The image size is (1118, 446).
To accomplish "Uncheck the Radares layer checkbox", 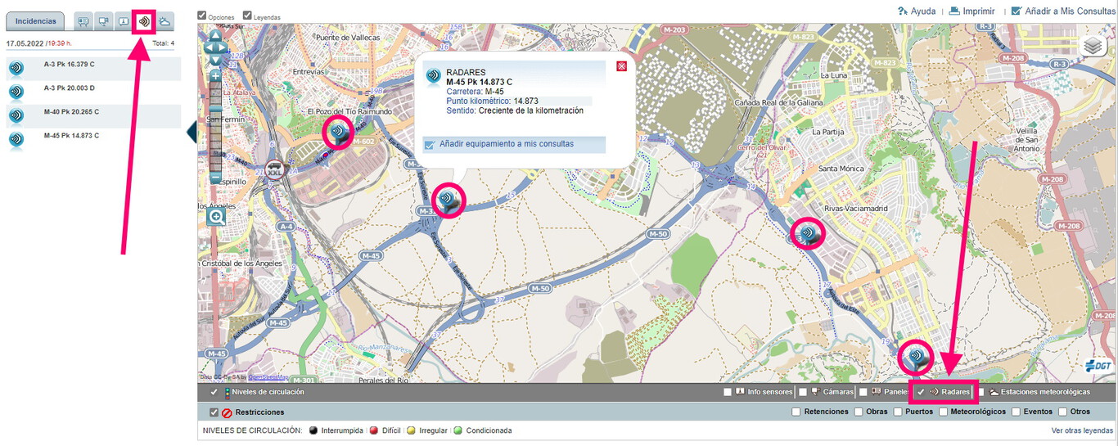I will [921, 392].
